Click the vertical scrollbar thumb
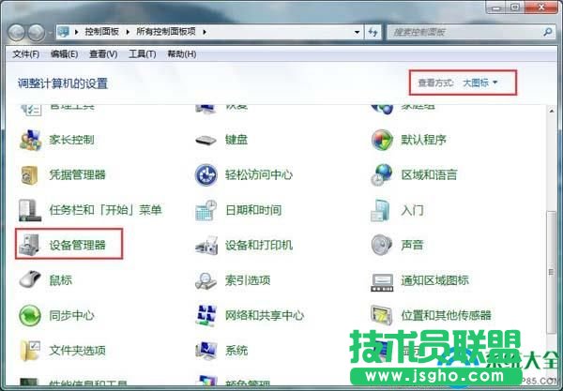The height and width of the screenshot is (391, 563). tap(551, 272)
